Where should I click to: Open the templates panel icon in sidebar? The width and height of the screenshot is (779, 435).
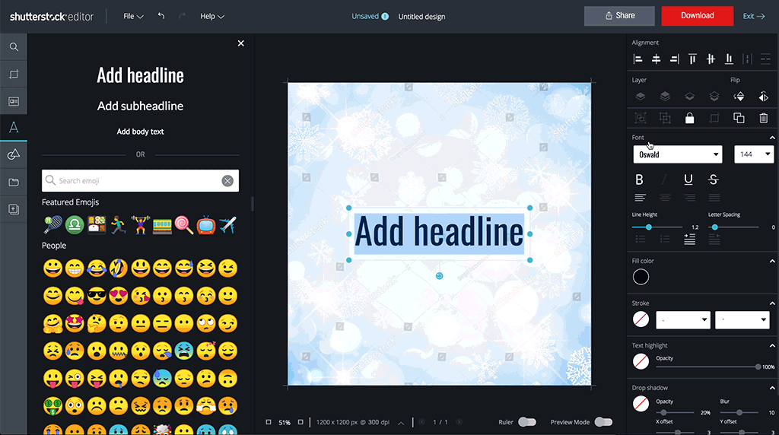point(14,101)
